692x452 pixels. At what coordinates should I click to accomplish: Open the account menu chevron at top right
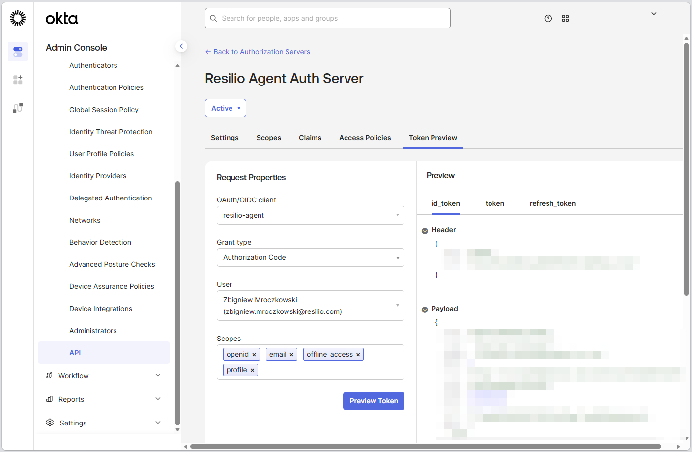pos(654,14)
